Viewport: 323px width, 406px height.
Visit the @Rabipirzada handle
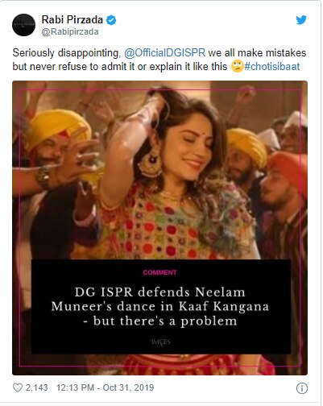click(x=70, y=31)
